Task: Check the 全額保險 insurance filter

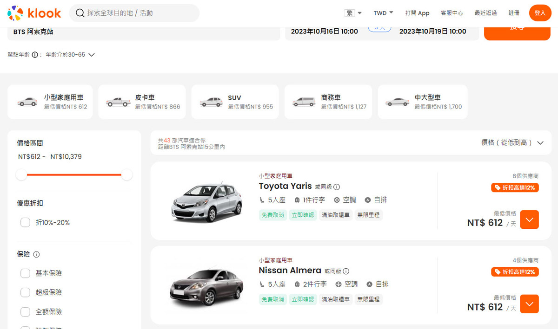Action: 25,312
